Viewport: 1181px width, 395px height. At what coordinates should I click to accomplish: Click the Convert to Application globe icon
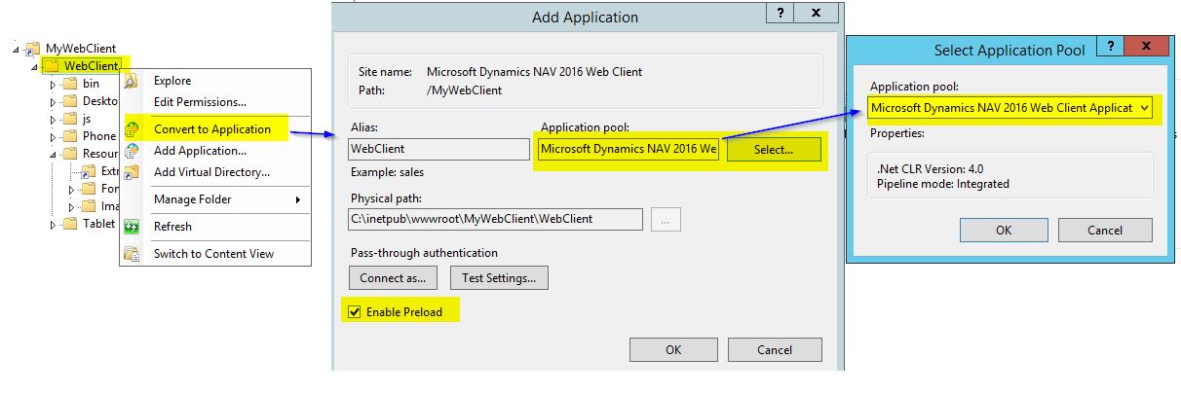click(133, 129)
